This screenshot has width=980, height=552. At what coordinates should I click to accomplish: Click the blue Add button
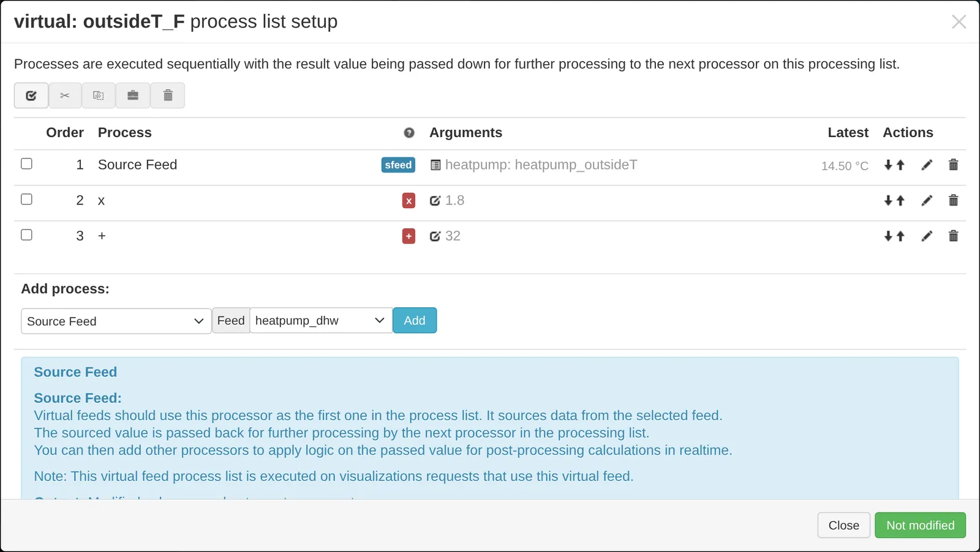415,321
